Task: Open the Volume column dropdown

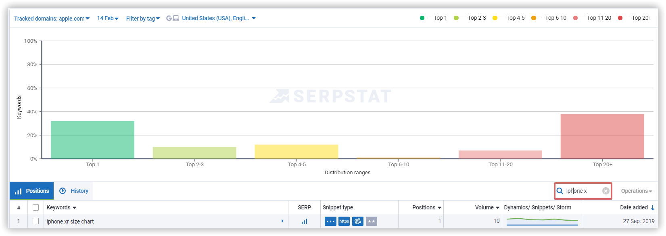Action: [487, 207]
